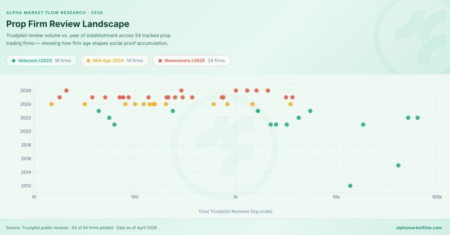Toggle the Newcomers ≥2025 legend filter
450x235 pixels.
pos(191,60)
